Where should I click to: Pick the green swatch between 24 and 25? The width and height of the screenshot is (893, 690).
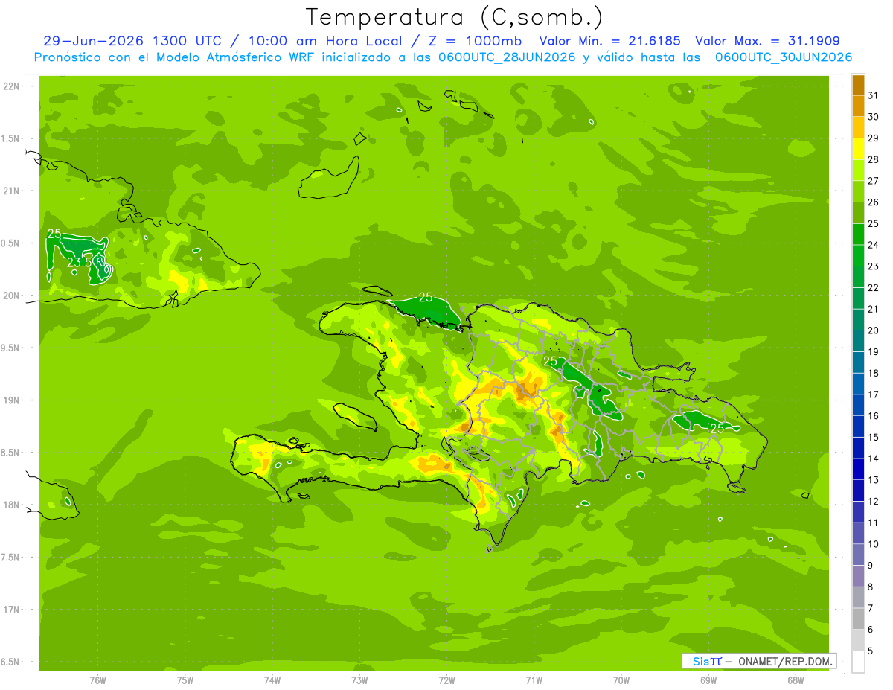[x=858, y=234]
